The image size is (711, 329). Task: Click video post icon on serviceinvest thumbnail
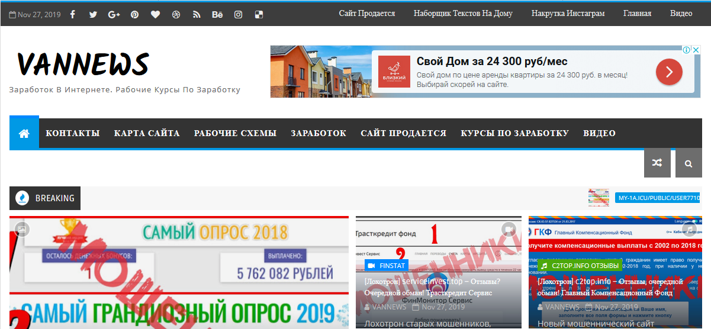[x=509, y=229]
